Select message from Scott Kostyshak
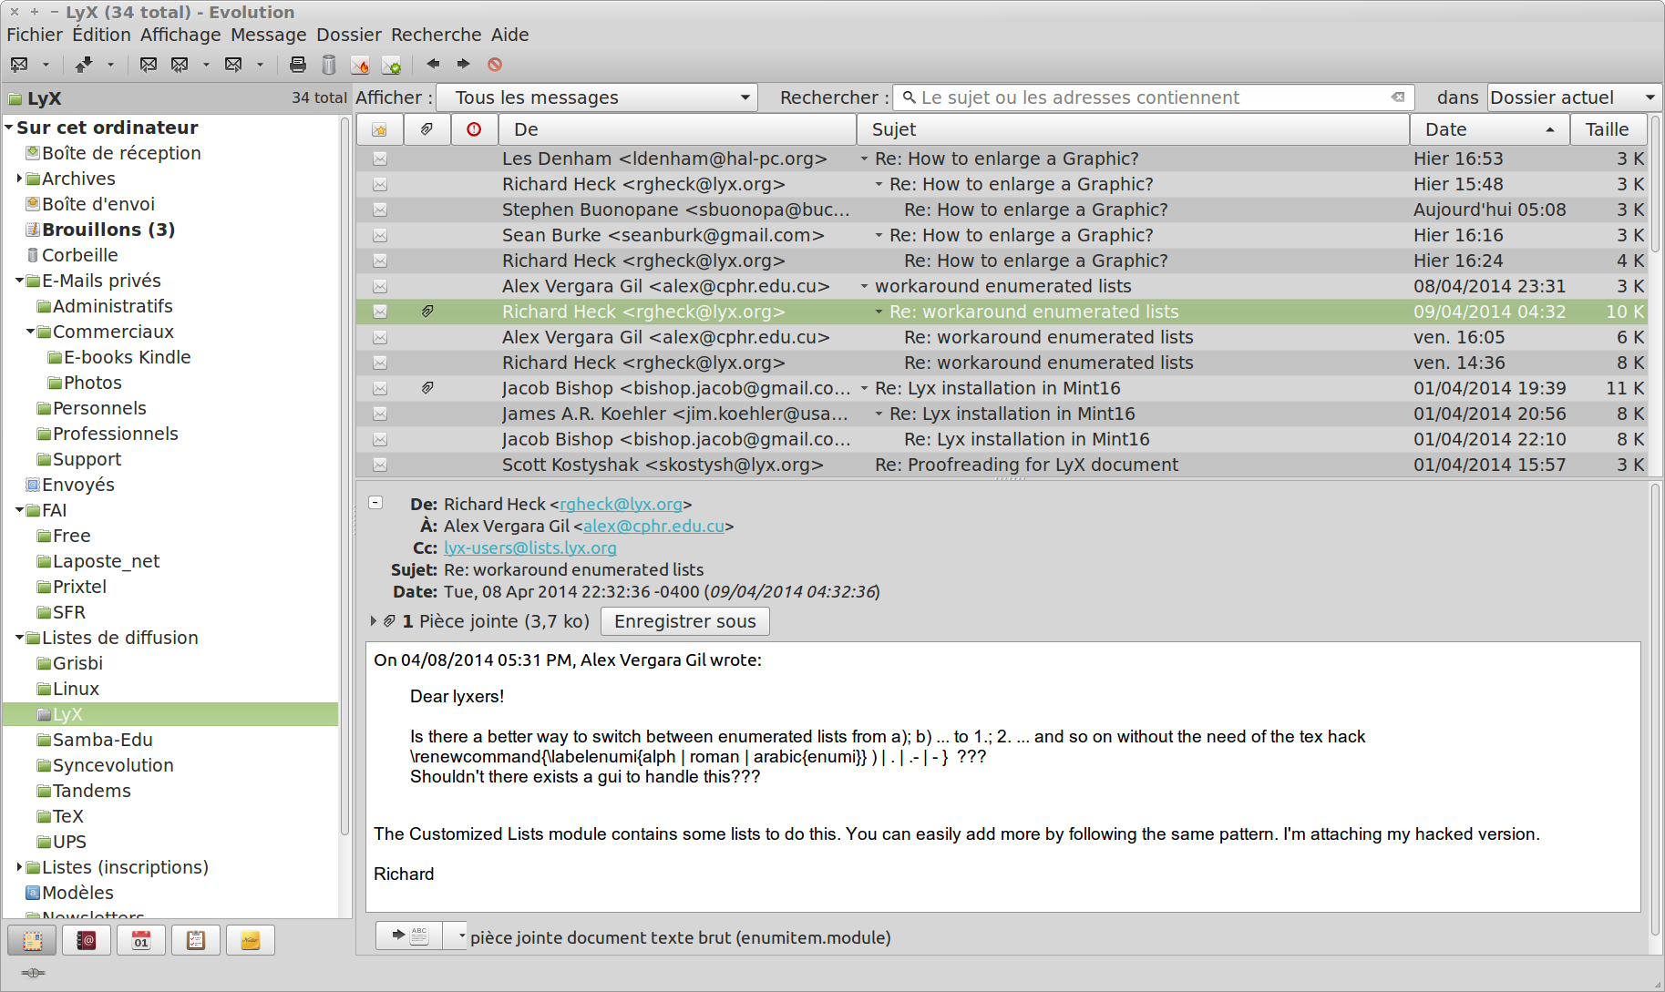1665x992 pixels. tap(1001, 465)
